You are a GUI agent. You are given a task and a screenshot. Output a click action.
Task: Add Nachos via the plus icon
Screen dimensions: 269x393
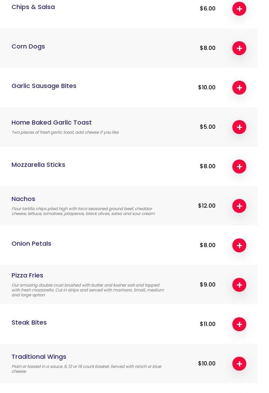click(x=239, y=206)
